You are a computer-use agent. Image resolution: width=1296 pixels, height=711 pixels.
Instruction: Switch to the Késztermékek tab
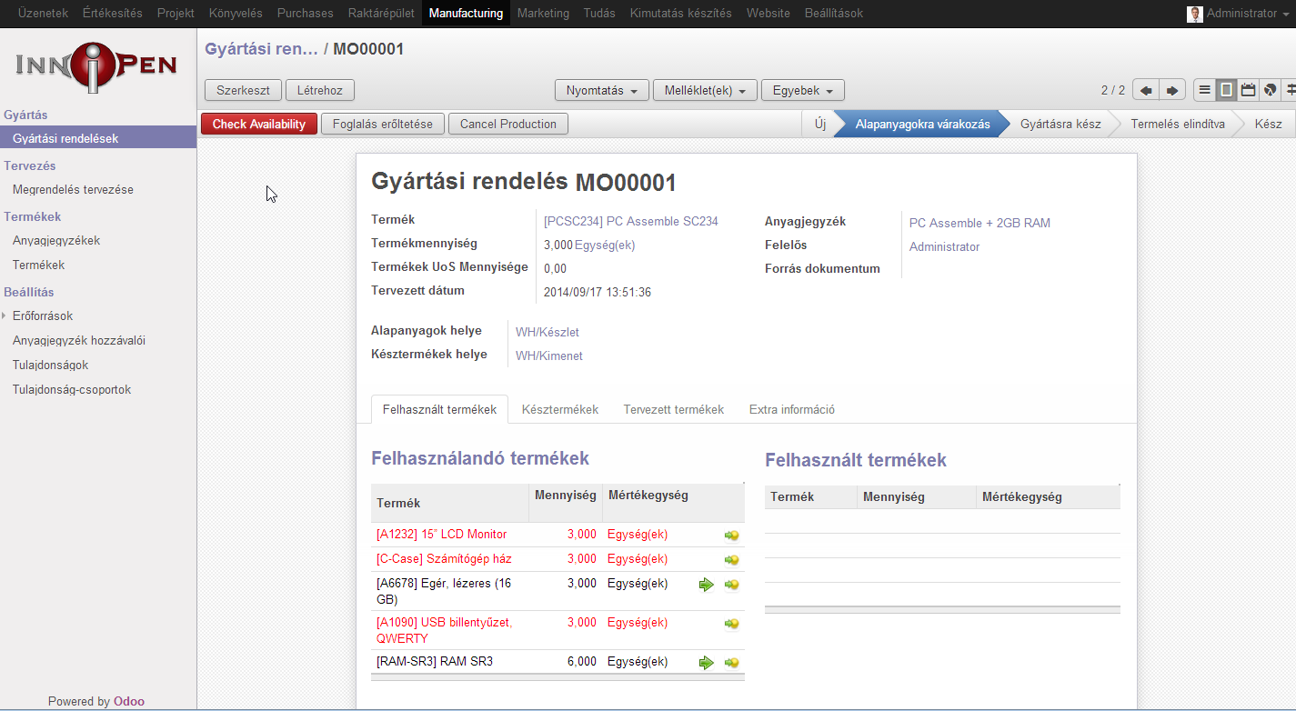pyautogui.click(x=560, y=409)
